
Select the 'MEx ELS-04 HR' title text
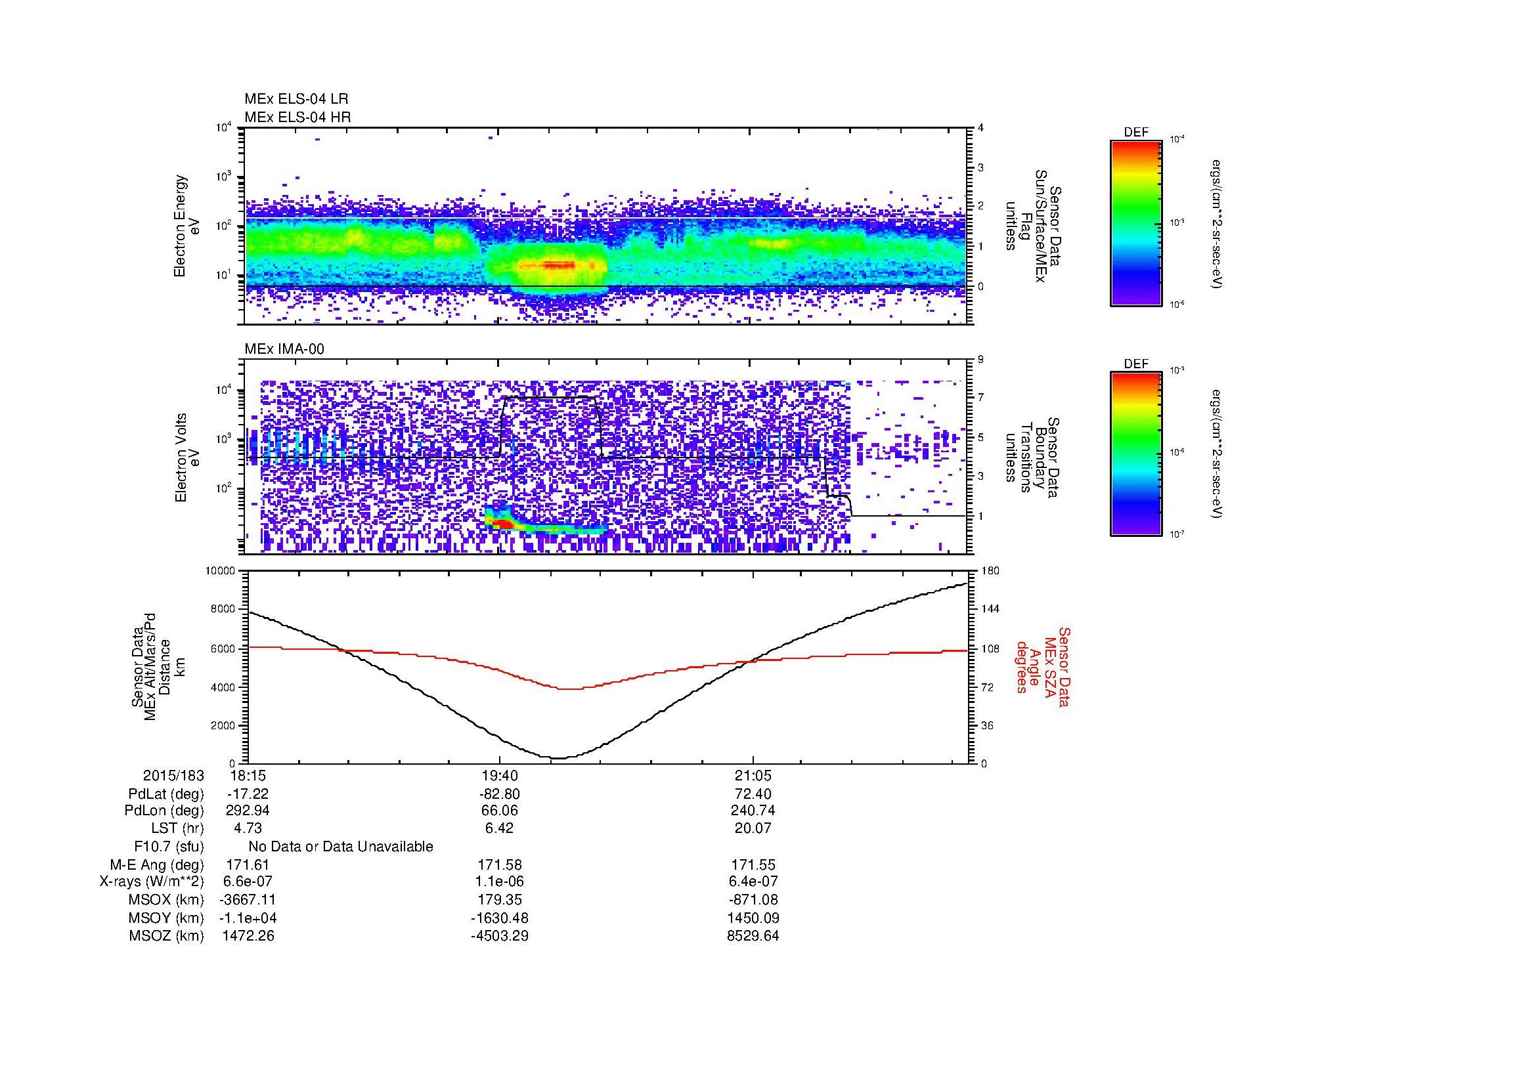tap(297, 117)
